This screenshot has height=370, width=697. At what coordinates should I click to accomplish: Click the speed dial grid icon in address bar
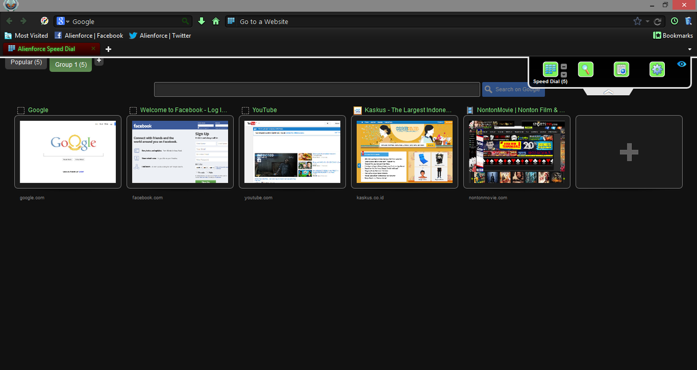[231, 21]
